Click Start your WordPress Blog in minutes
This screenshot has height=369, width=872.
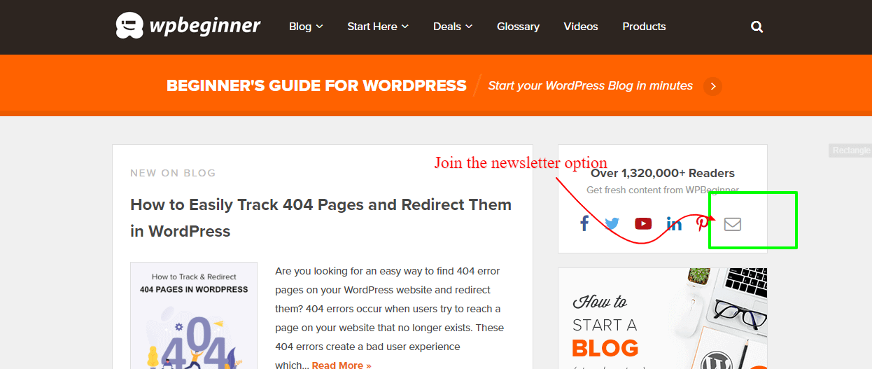(x=590, y=86)
